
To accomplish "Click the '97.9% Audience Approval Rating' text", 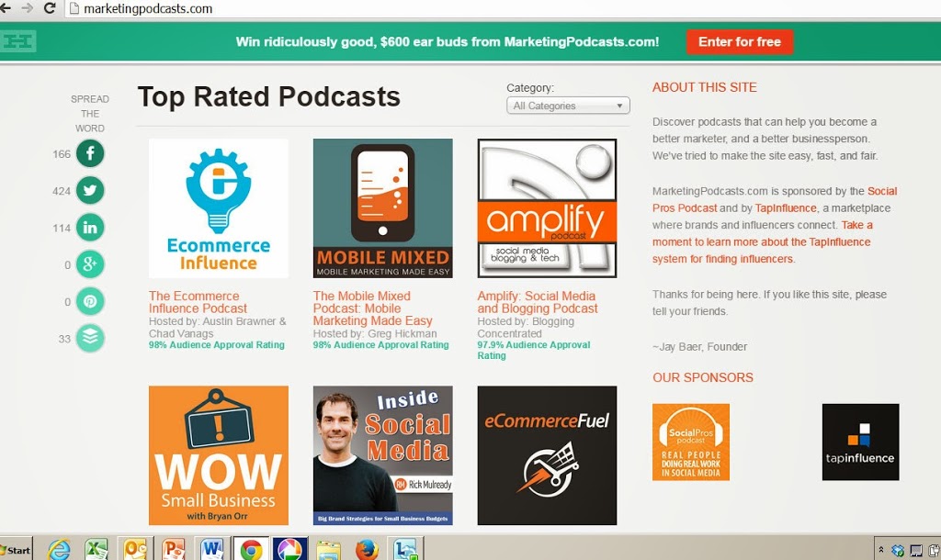I will click(534, 350).
